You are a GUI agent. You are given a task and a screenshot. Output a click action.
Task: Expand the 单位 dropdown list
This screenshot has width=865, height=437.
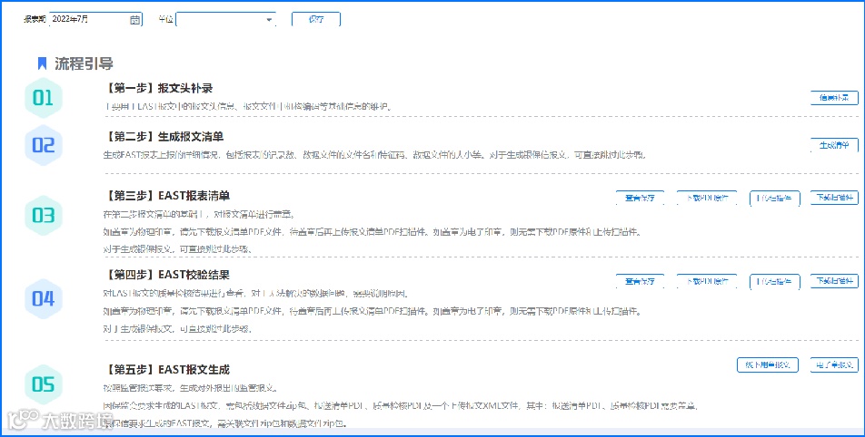point(269,20)
